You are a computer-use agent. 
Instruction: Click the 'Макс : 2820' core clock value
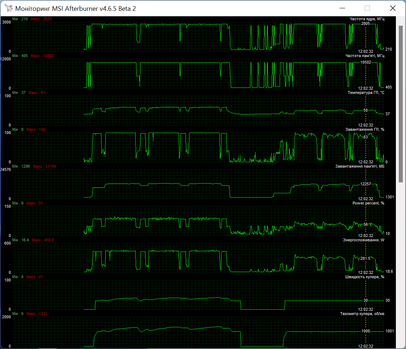(41, 19)
